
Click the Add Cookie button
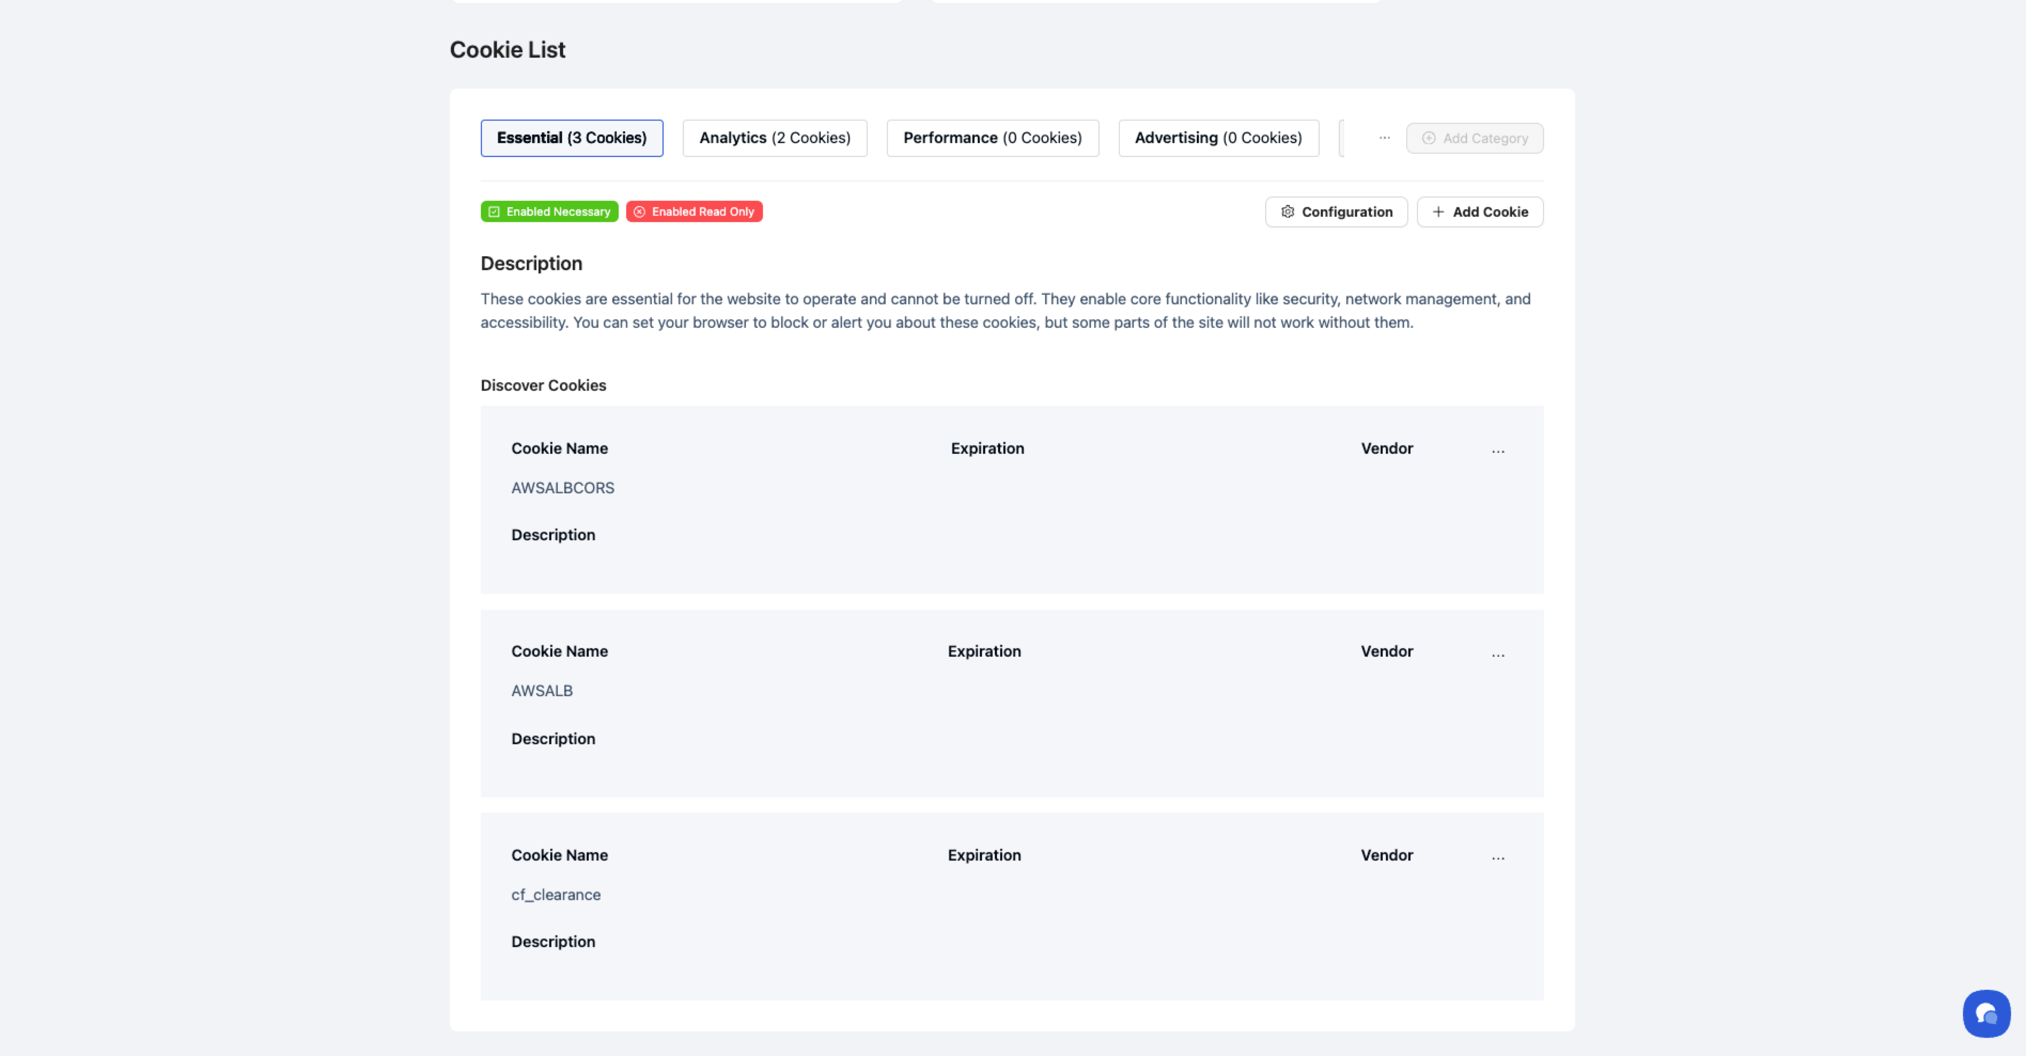click(x=1479, y=211)
